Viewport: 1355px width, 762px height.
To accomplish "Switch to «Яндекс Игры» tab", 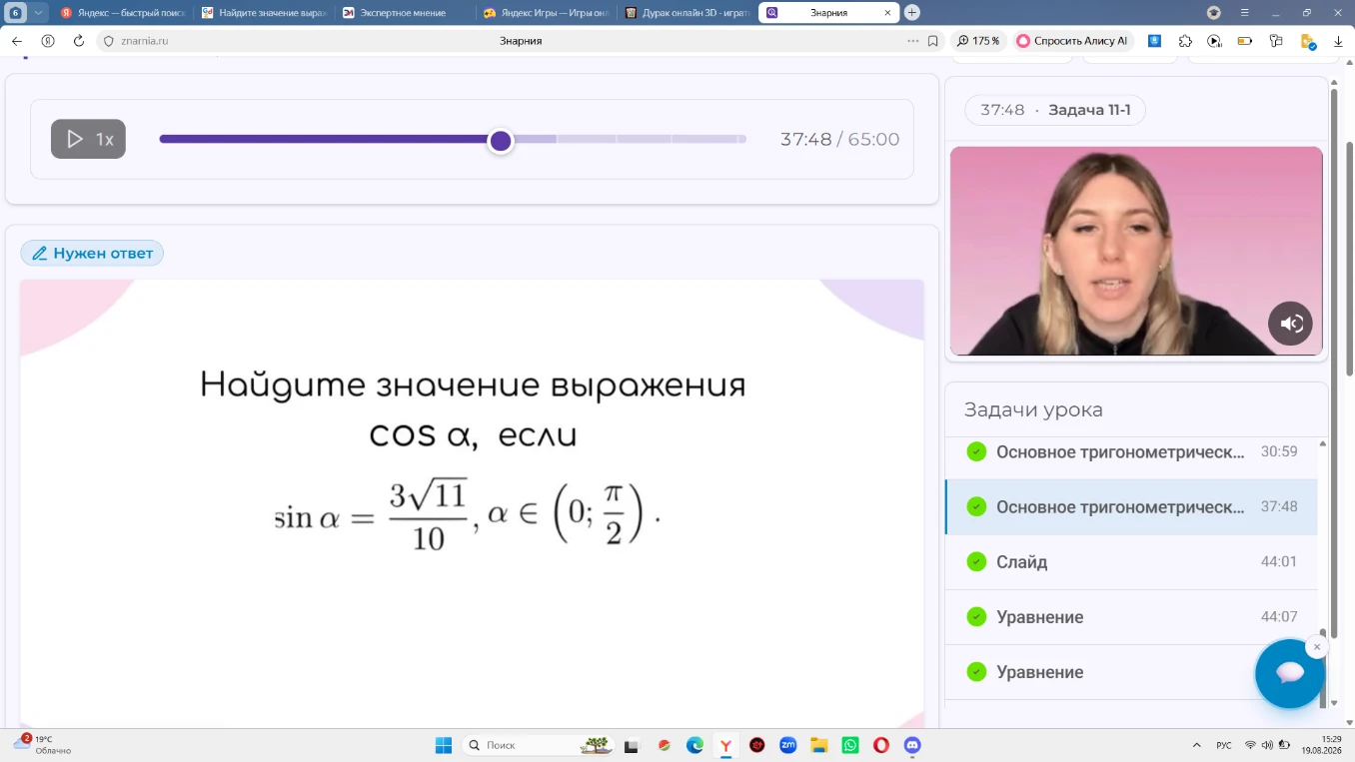I will pyautogui.click(x=545, y=13).
